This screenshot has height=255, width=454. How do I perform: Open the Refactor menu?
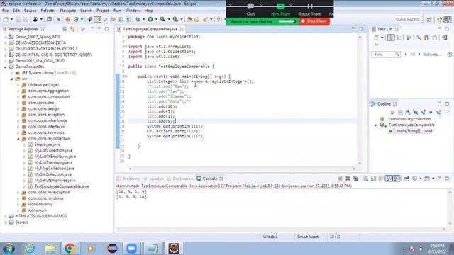point(48,11)
